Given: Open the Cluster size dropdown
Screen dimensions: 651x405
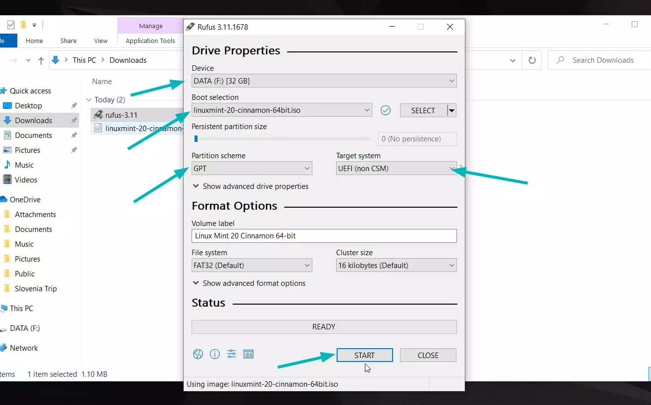Looking at the screenshot, I should pyautogui.click(x=397, y=265).
